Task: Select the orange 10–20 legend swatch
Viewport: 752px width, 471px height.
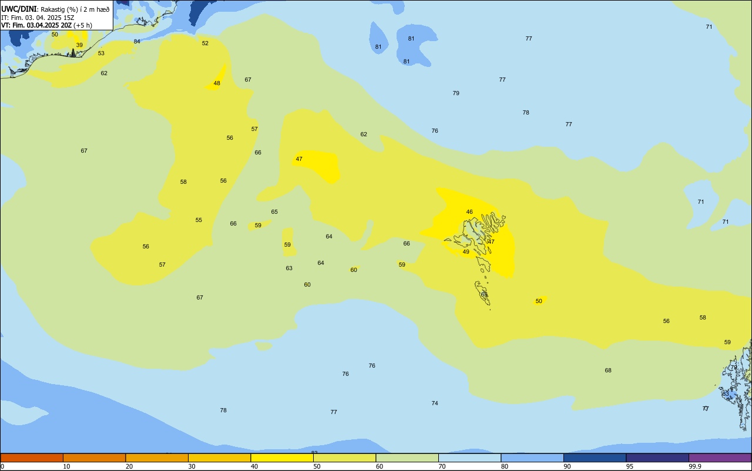Action: click(94, 457)
